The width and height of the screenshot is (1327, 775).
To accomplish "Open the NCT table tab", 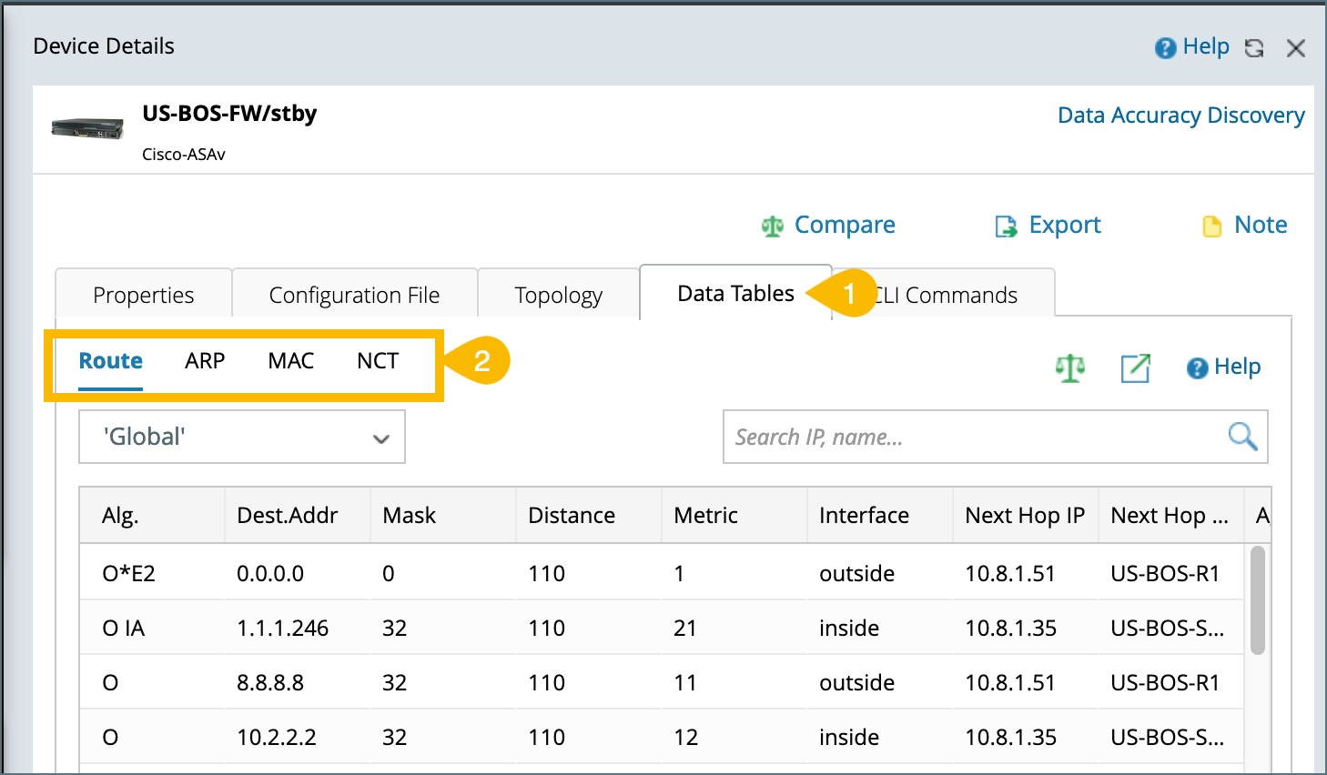I will pyautogui.click(x=377, y=361).
